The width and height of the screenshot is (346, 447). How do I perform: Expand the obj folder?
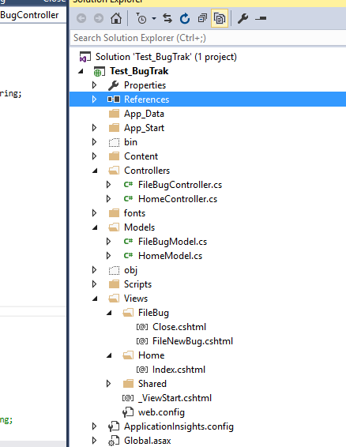click(x=95, y=269)
